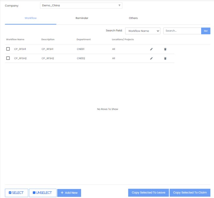214x198 pixels.
Task: Click the All location cell in CP_RFSH1 row
Action: click(x=114, y=49)
